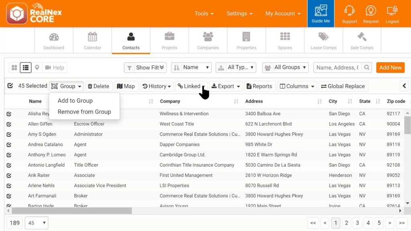This screenshot has height=231, width=411.
Task: Expand the Settings menu
Action: point(239,14)
